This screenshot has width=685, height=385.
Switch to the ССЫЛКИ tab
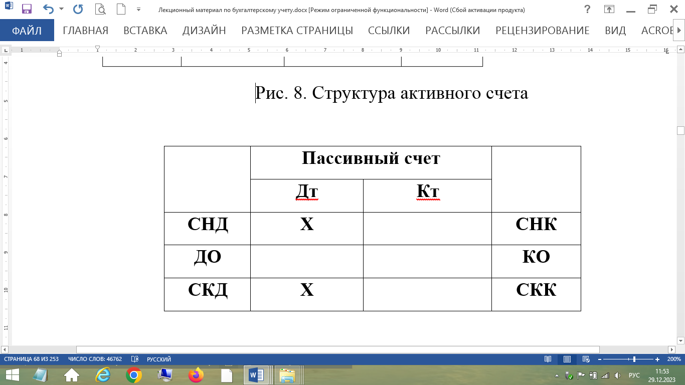pyautogui.click(x=389, y=31)
